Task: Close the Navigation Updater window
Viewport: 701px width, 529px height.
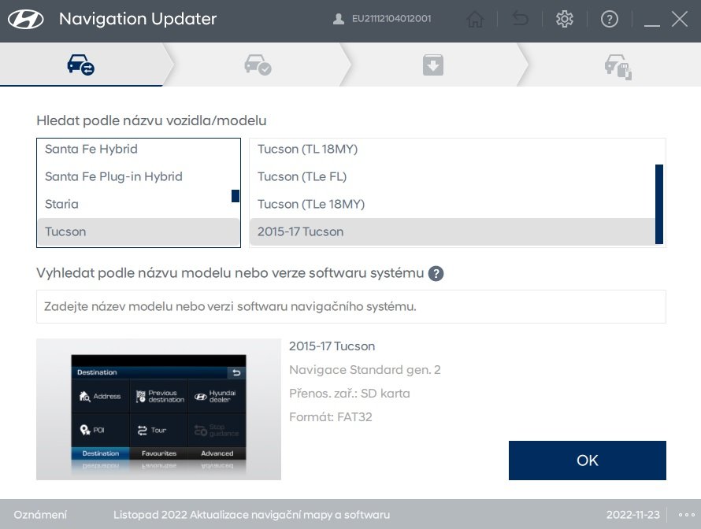Action: tap(680, 19)
